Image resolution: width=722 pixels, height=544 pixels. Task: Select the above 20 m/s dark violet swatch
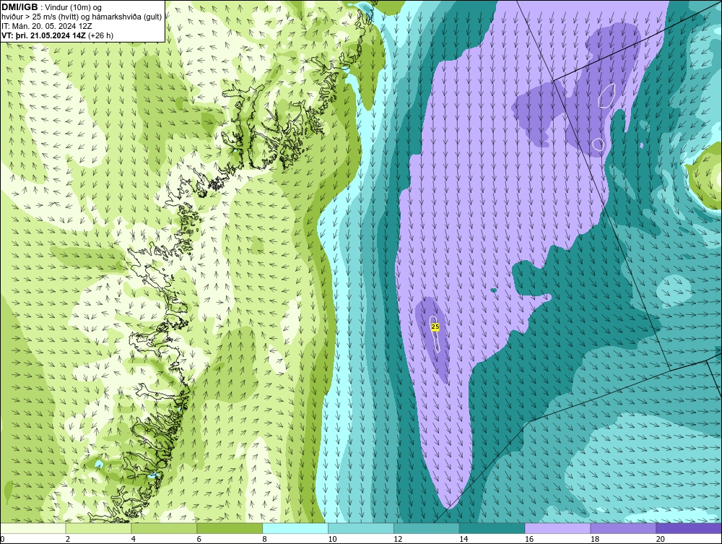689,528
